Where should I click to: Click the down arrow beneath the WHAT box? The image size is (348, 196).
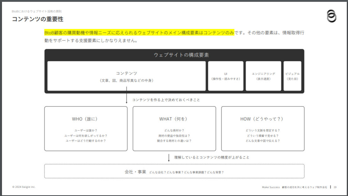point(169,158)
